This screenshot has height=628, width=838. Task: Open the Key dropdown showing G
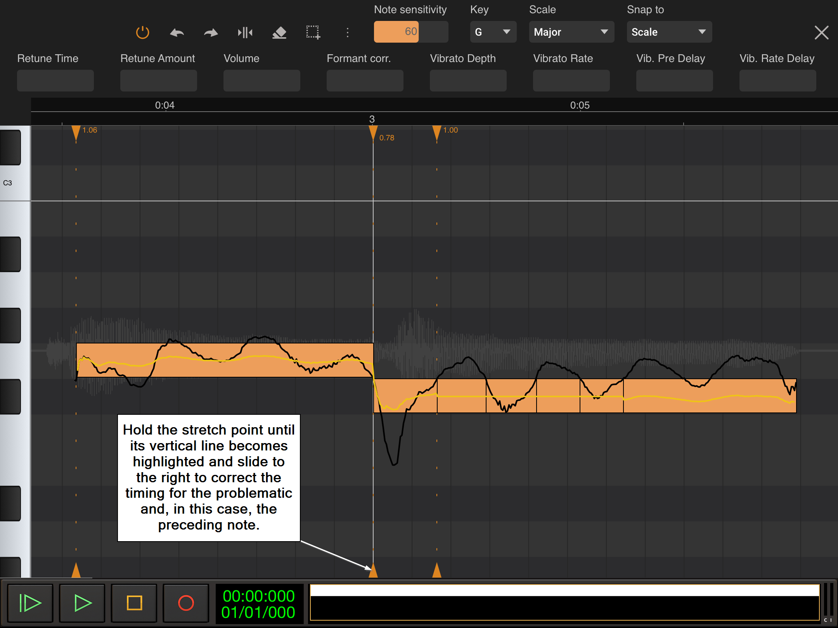point(493,32)
